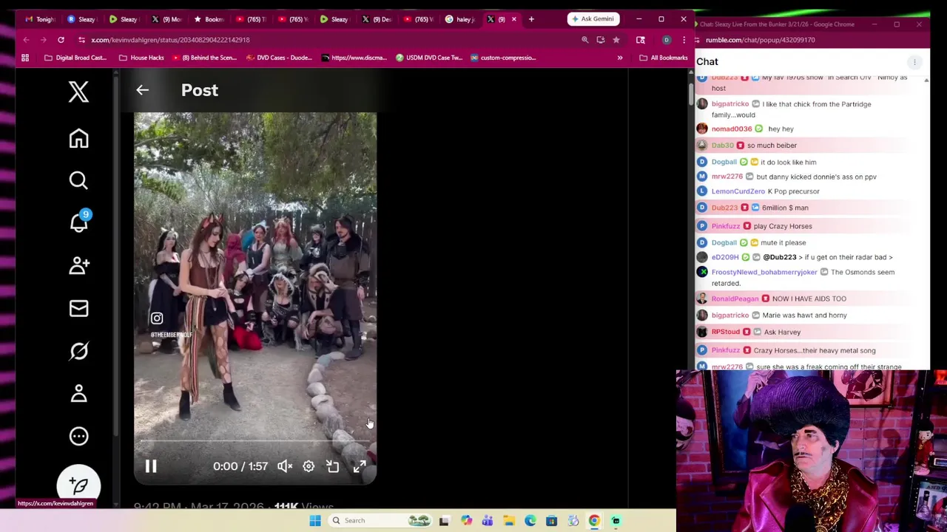The height and width of the screenshot is (532, 947).
Task: Open Behind the Scenes bookmark
Action: point(204,58)
